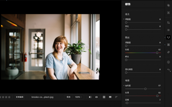Open the info circle icon
172x107 pixels.
(x=168, y=62)
